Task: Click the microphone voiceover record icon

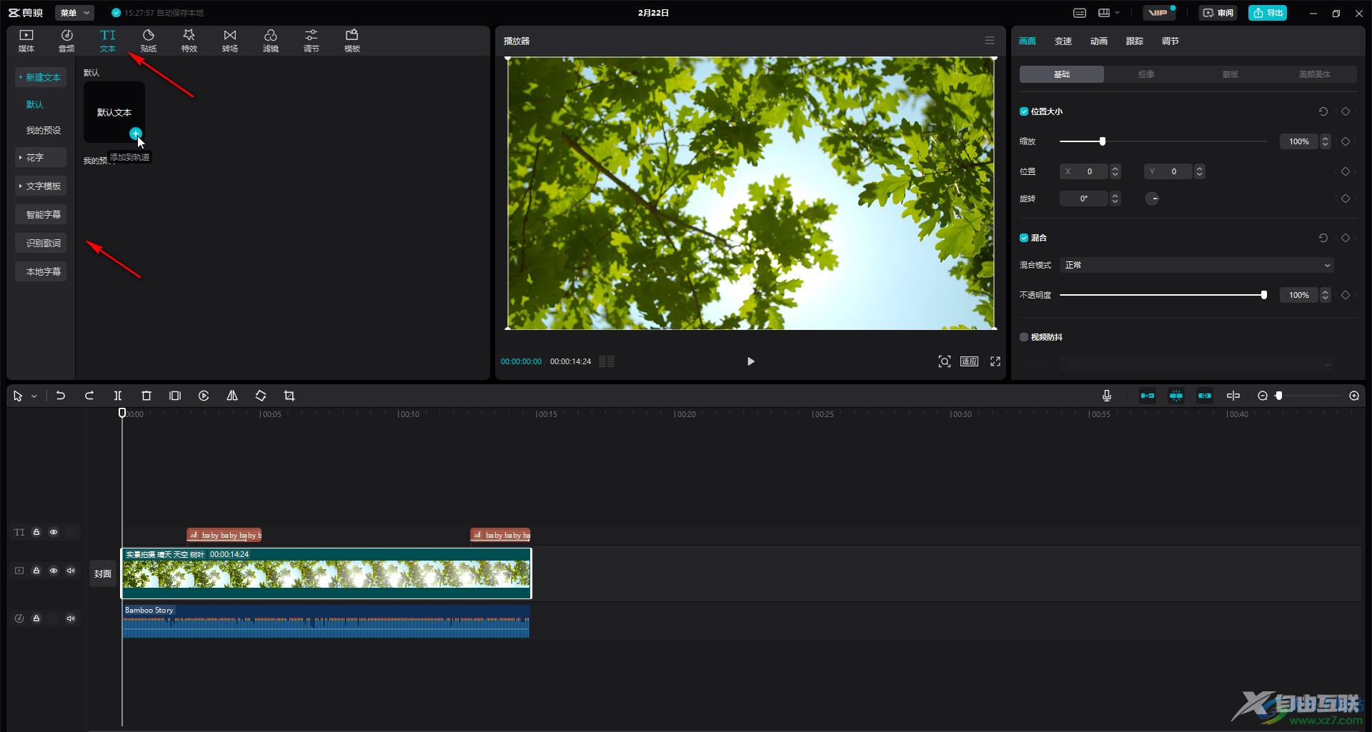Action: pyautogui.click(x=1107, y=396)
